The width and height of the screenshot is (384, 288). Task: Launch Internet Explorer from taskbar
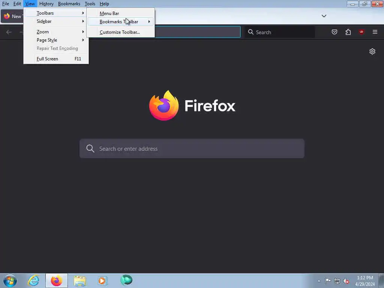tap(33, 280)
